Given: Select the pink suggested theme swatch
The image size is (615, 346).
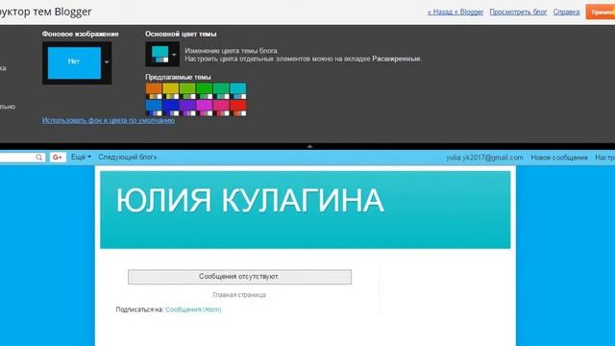Looking at the screenshot, I should click(x=221, y=108).
